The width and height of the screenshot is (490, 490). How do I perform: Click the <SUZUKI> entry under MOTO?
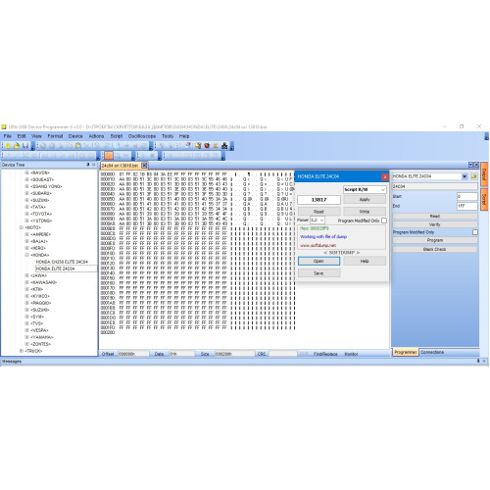[40, 310]
